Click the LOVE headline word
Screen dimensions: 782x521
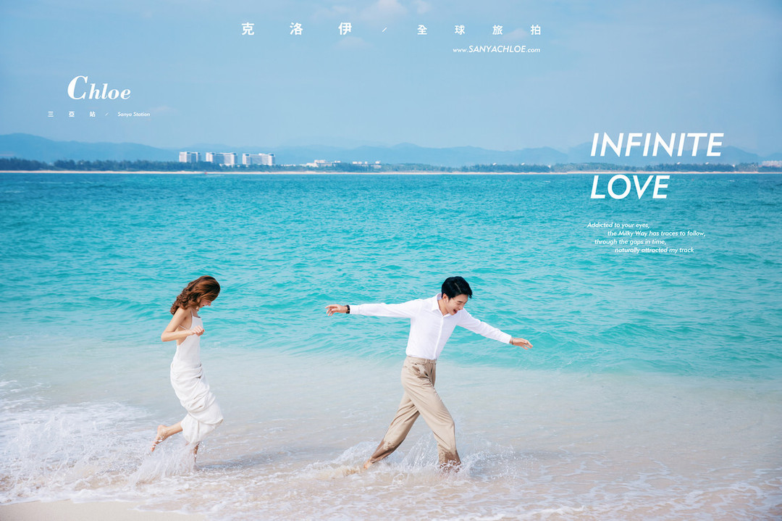pos(629,188)
